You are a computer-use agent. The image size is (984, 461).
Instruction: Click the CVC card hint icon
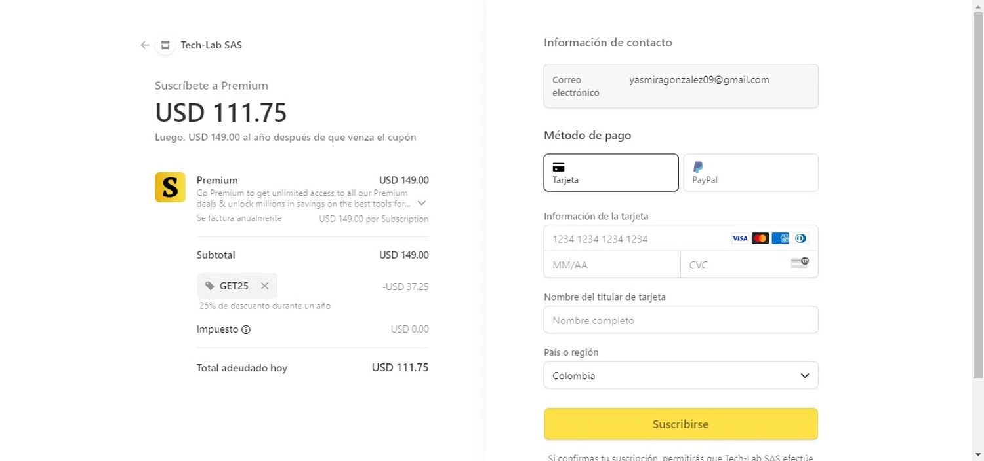point(800,263)
